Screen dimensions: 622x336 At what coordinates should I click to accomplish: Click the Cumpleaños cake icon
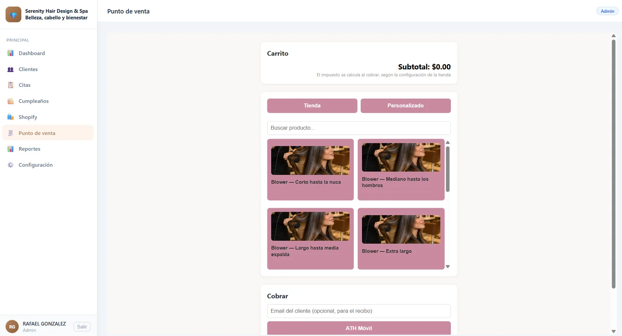(x=10, y=101)
